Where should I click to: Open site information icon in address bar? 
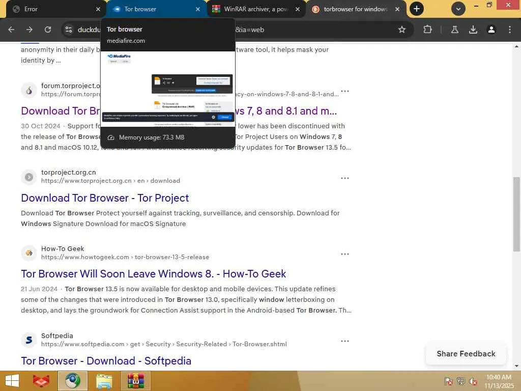click(x=69, y=30)
